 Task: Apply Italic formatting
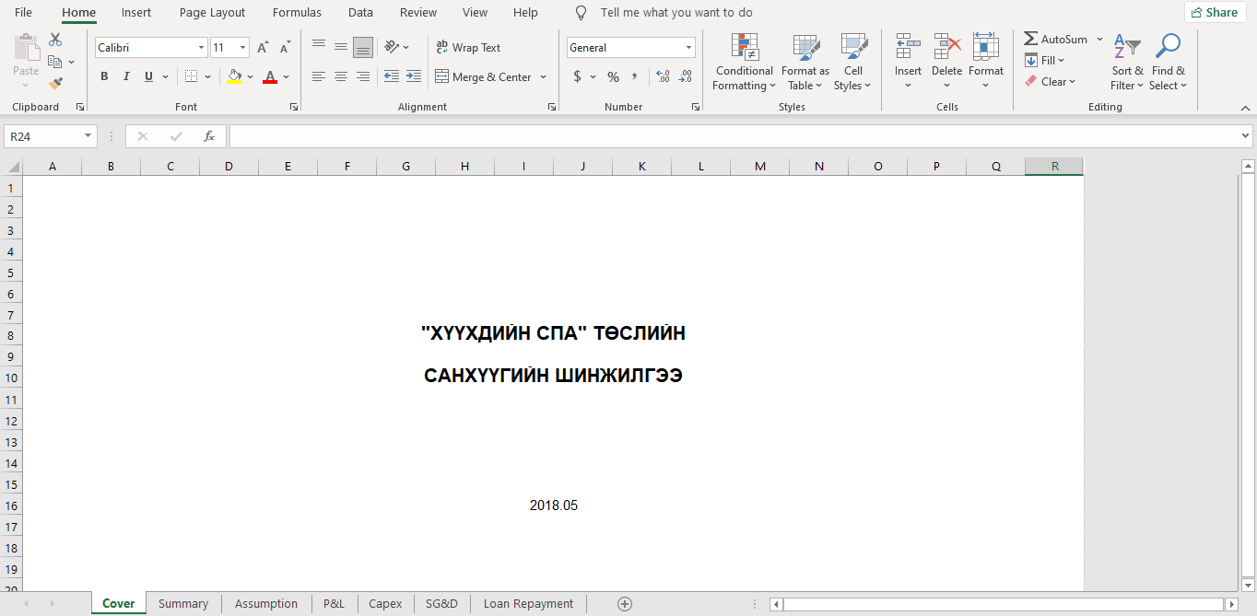[125, 76]
